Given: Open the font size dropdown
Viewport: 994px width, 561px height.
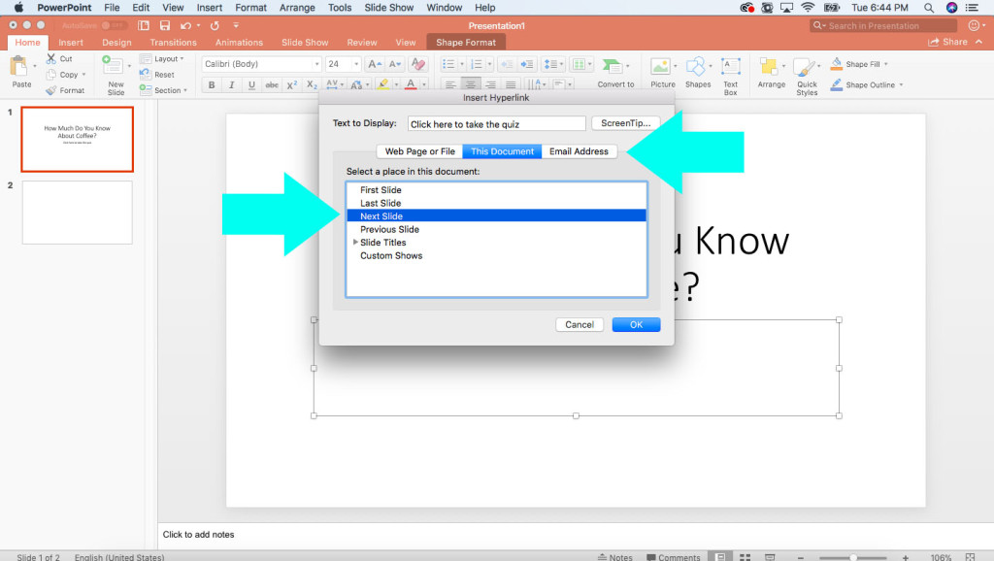Looking at the screenshot, I should click(355, 64).
